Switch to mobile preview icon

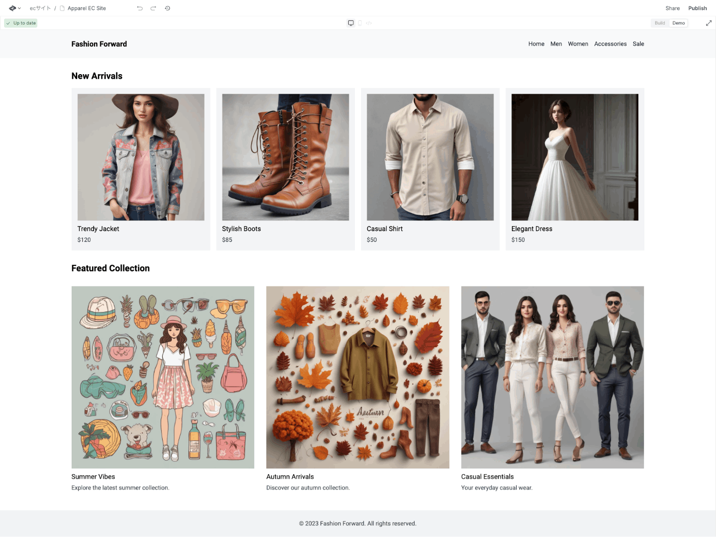click(360, 23)
